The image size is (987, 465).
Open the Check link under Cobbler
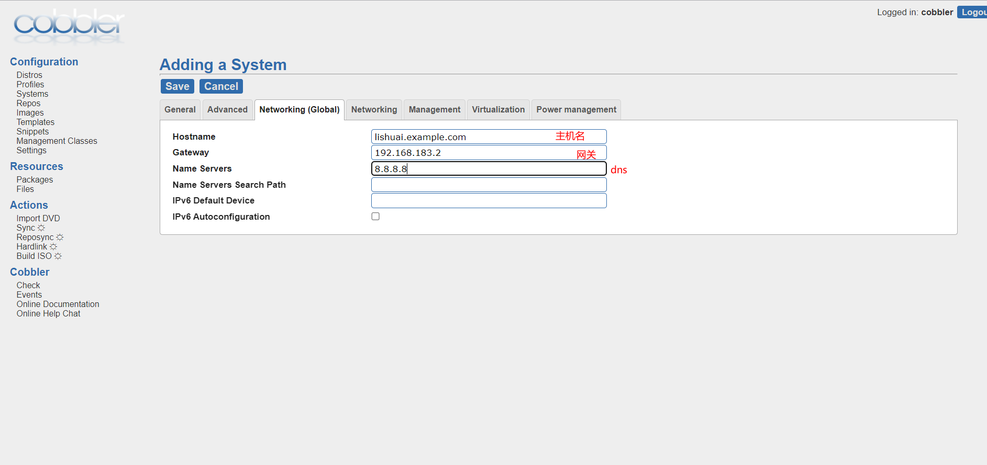click(x=28, y=286)
